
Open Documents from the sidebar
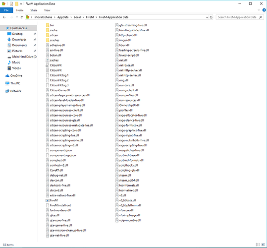[19, 45]
